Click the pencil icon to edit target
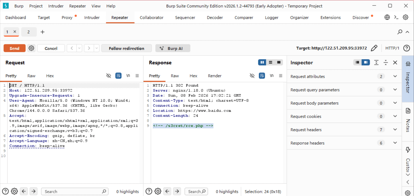This screenshot has height=196, width=414. pyautogui.click(x=374, y=48)
